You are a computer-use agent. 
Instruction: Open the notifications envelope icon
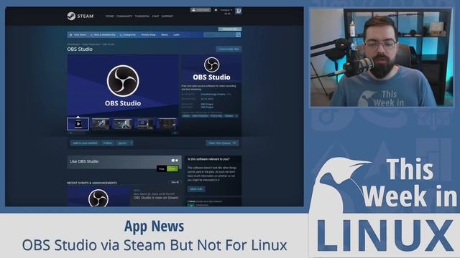click(216, 10)
